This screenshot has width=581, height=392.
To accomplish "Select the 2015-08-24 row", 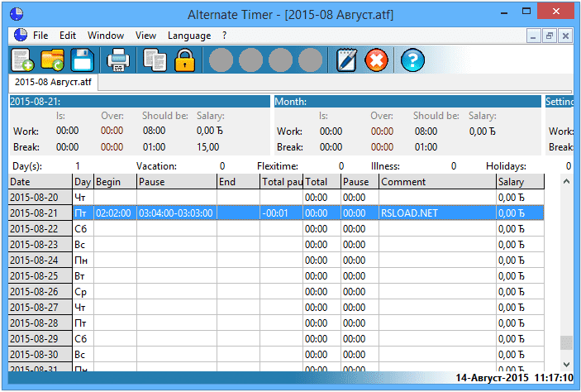I will [x=40, y=260].
